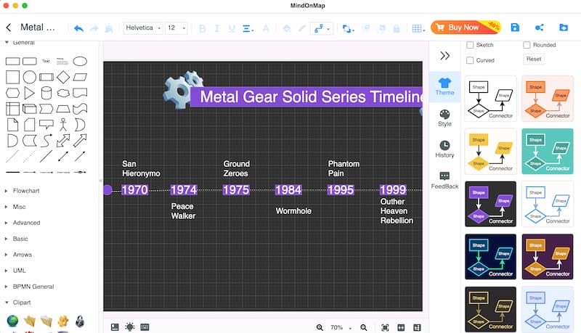Open the connector style dropdown
Screen dimensions: 581x333
coord(322,28)
